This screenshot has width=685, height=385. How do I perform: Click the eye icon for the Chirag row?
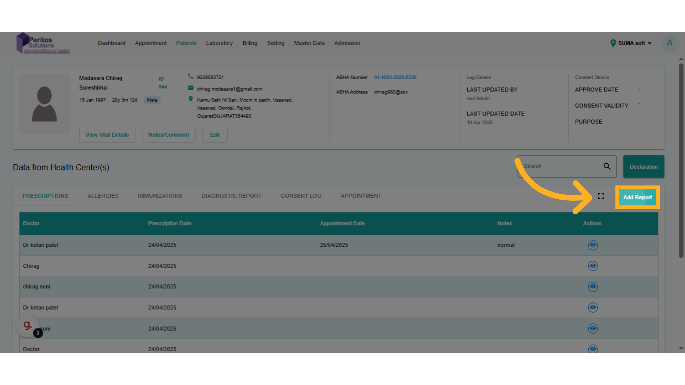click(593, 266)
